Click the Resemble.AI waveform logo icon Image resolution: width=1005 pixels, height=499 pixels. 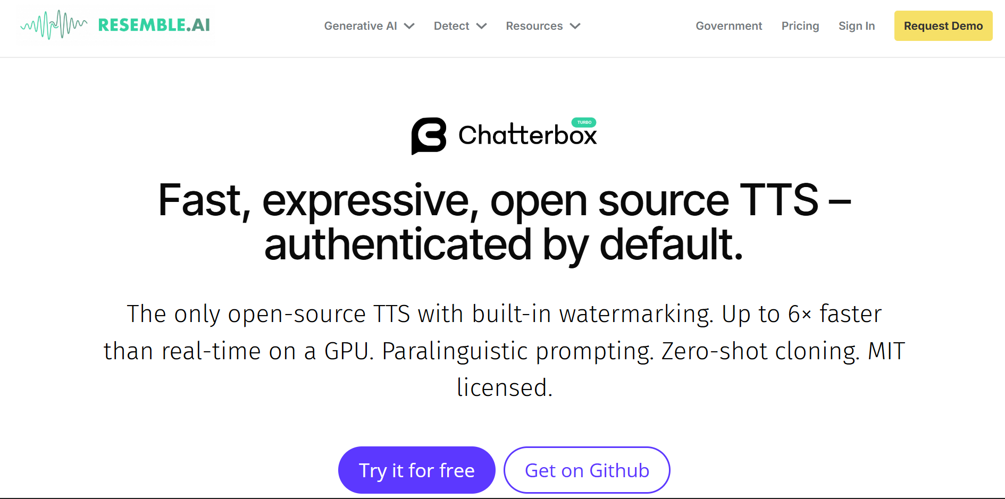coord(54,24)
